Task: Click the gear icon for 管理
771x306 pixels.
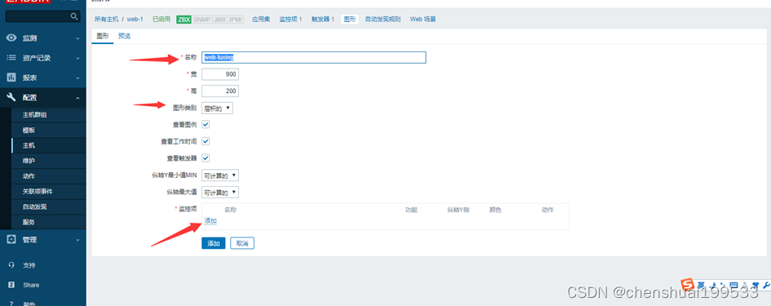Action: 11,240
